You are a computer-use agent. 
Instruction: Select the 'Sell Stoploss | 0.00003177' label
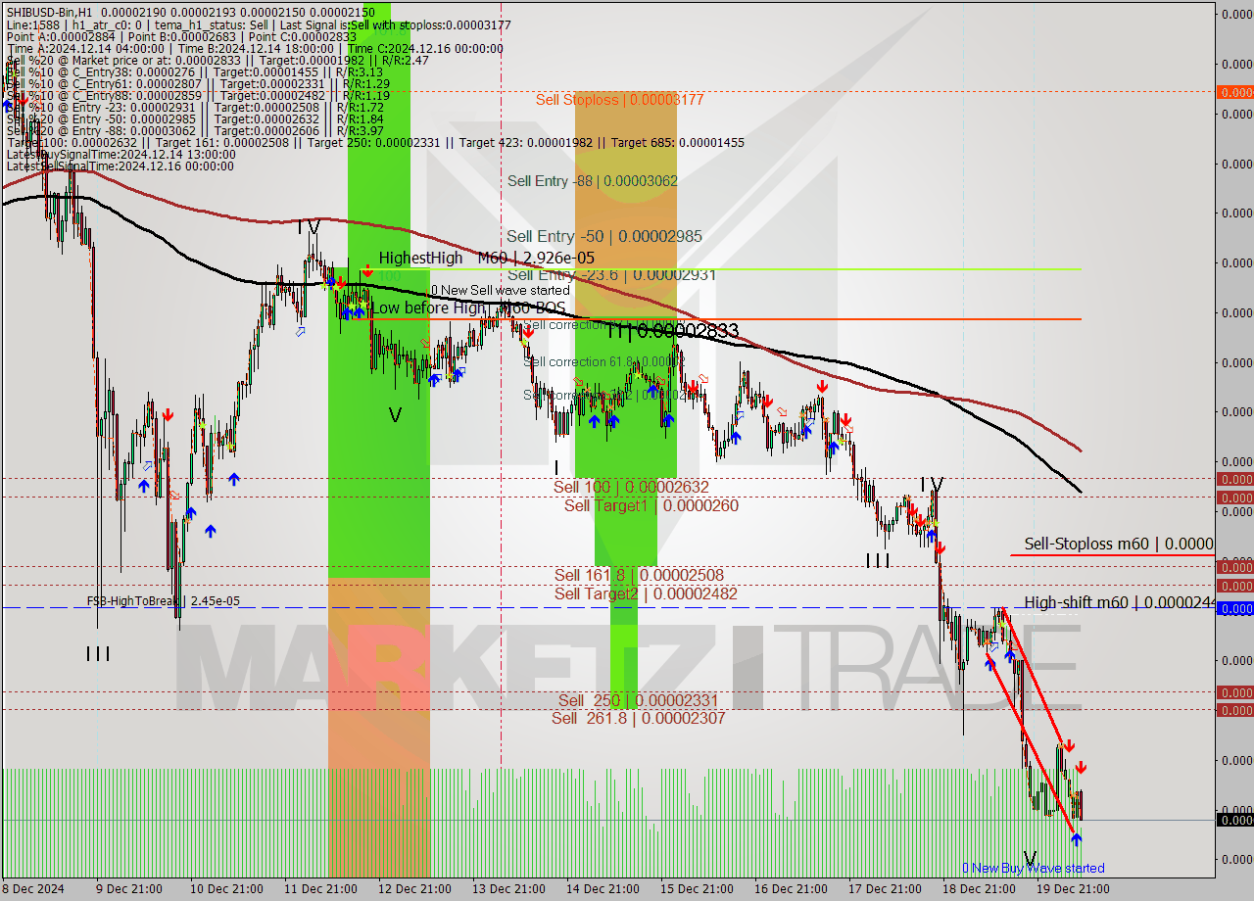tap(619, 100)
